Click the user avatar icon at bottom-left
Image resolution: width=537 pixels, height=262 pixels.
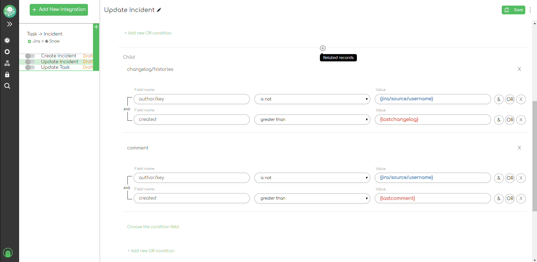pyautogui.click(x=8, y=253)
